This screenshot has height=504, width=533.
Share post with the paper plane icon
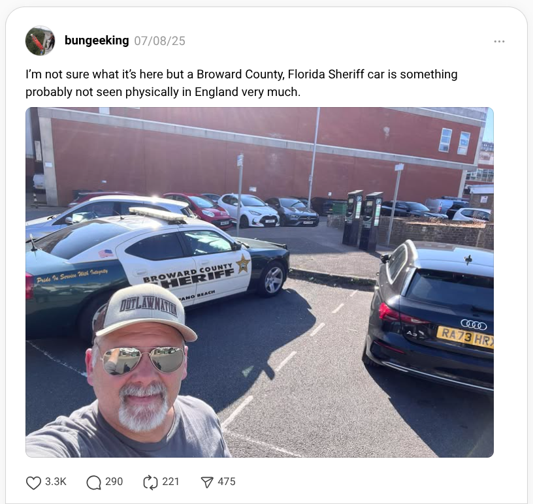click(x=207, y=482)
